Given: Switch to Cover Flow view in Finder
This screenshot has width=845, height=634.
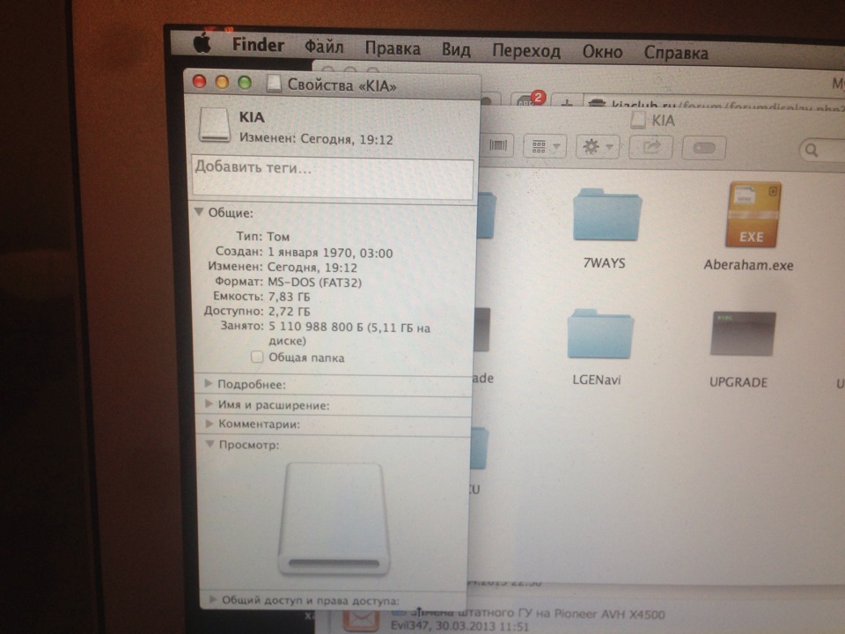Looking at the screenshot, I should [498, 145].
